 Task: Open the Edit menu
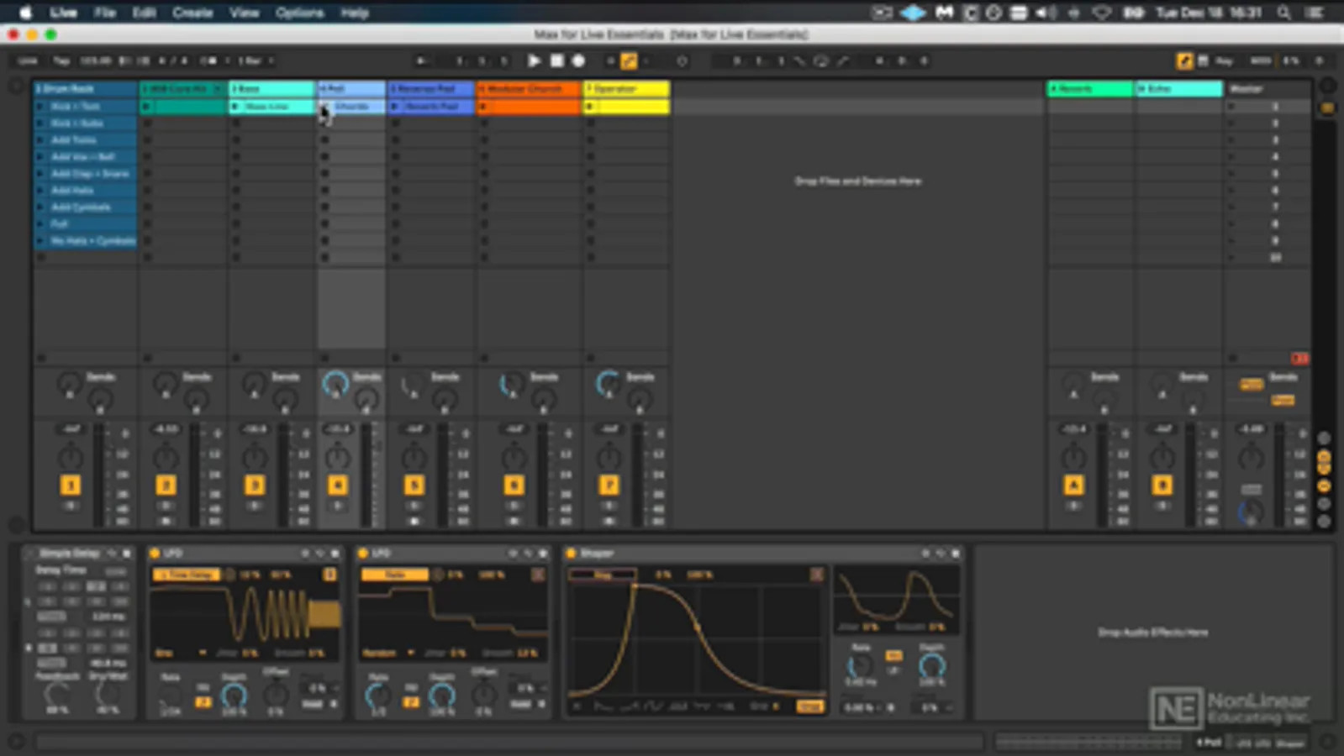point(144,13)
